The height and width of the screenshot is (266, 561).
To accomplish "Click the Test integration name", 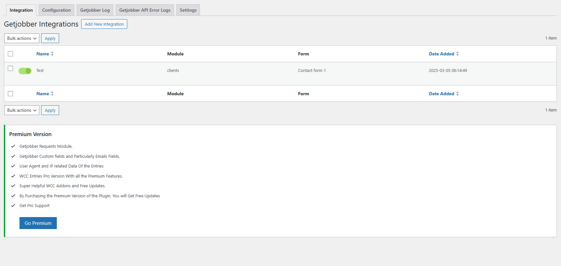I will (x=40, y=70).
